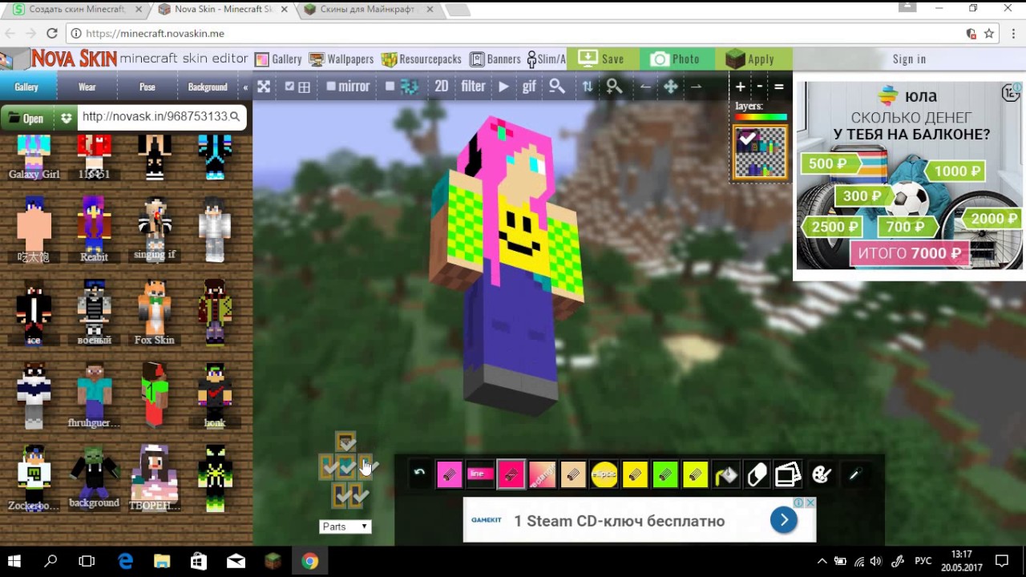
Task: Open Resourcepacks in top menu
Action: coord(422,59)
